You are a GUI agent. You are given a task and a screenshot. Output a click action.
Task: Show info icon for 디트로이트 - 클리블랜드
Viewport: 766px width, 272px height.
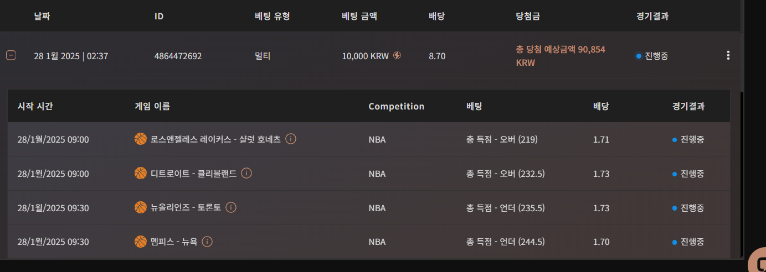click(247, 173)
